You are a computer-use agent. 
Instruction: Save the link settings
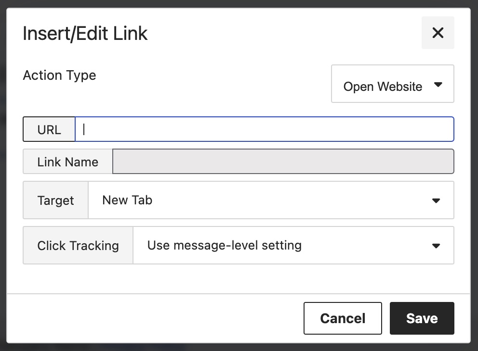tap(422, 318)
